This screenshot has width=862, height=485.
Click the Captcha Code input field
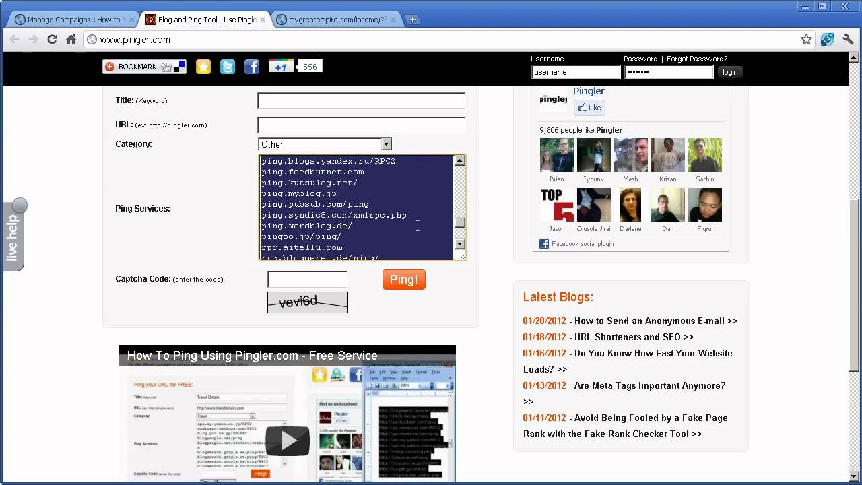(x=307, y=280)
